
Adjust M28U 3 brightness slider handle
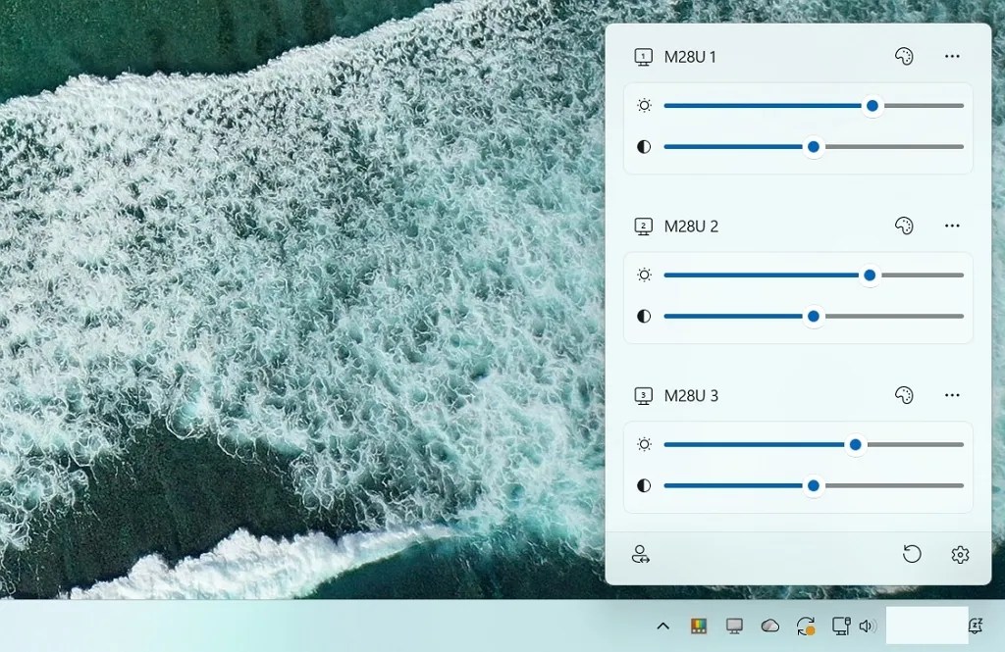pyautogui.click(x=855, y=444)
